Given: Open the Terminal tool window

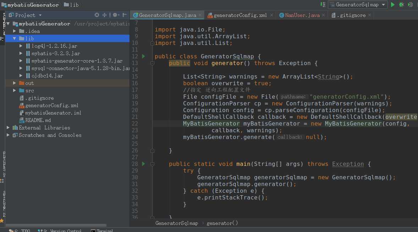Looking at the screenshot, I should tap(102, 230).
